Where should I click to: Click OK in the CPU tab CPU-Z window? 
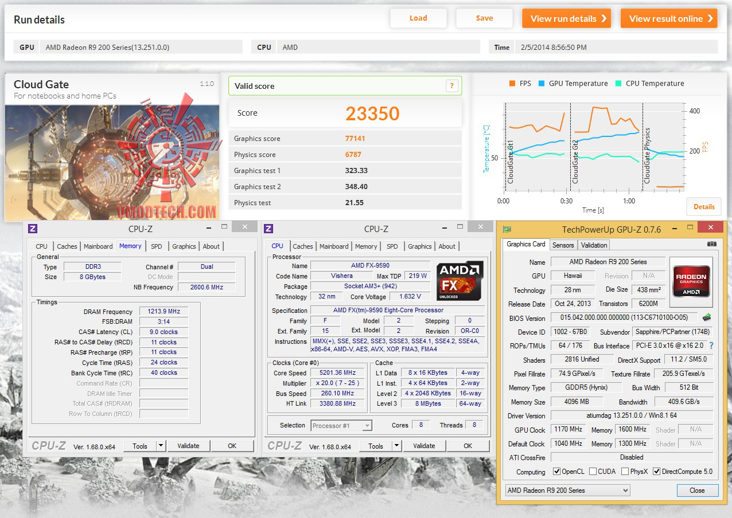point(468,446)
